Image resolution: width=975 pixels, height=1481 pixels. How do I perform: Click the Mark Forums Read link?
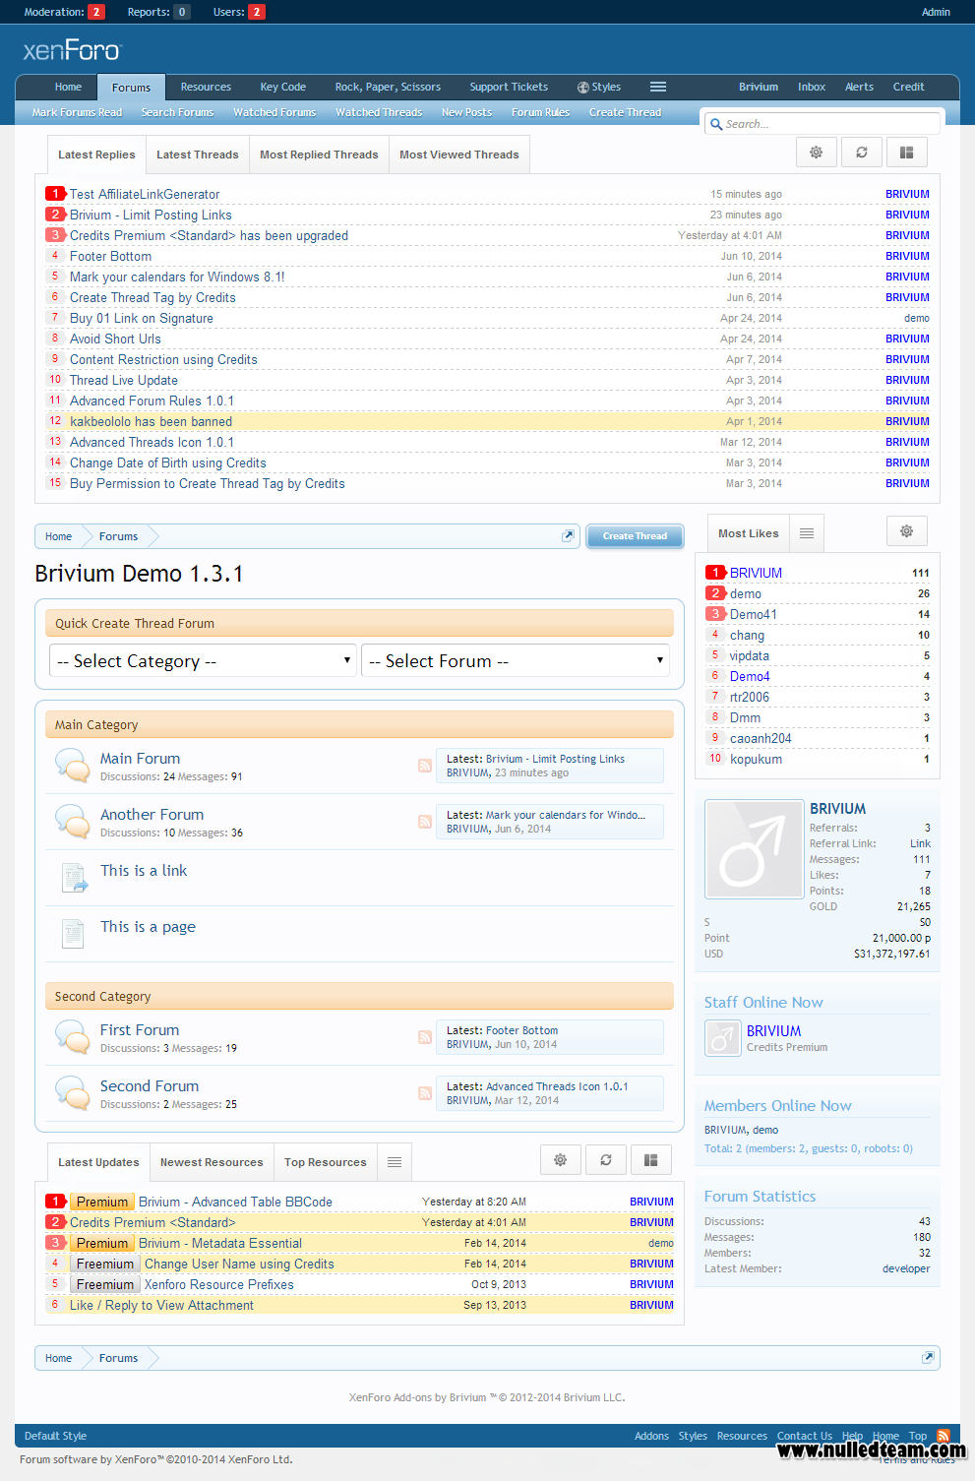click(x=77, y=112)
